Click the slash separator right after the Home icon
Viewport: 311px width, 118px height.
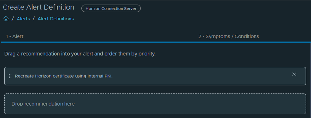click(x=13, y=19)
